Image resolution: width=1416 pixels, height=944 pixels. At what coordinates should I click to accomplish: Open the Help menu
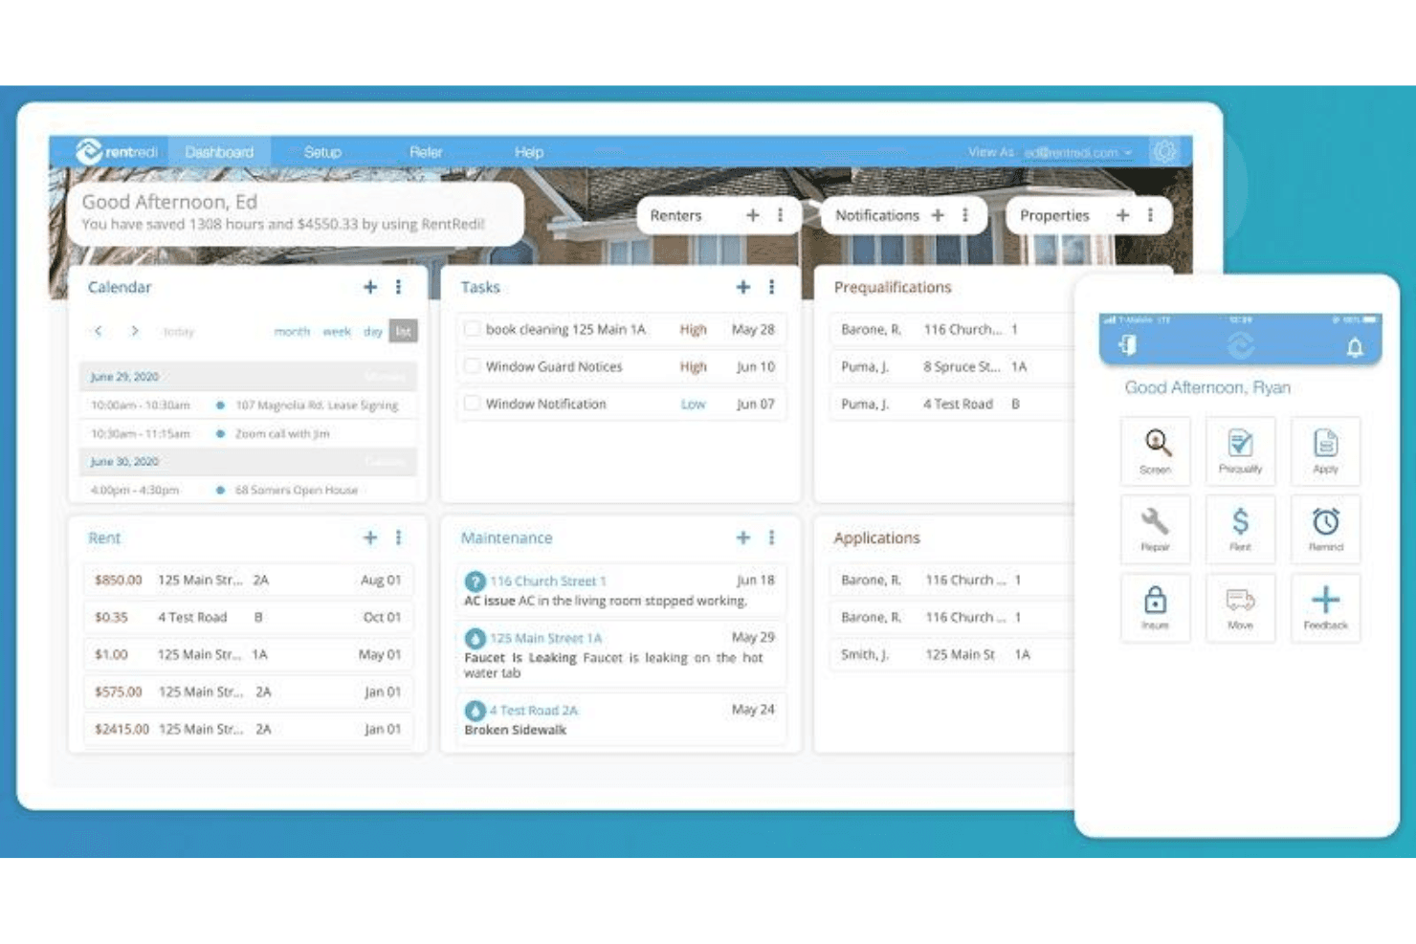529,152
